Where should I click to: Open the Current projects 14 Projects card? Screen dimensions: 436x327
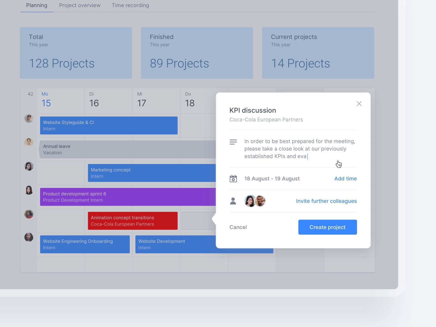[318, 53]
